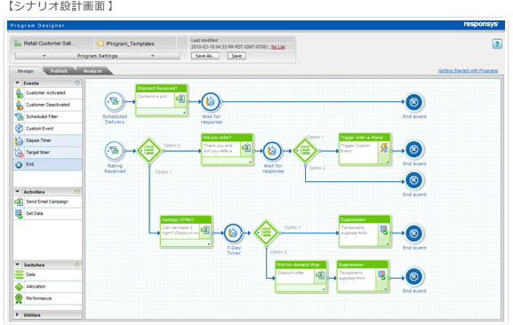Click the End event node after Trigger refer-a-friend
Image resolution: width=513 pixels, height=325 pixels.
click(414, 149)
